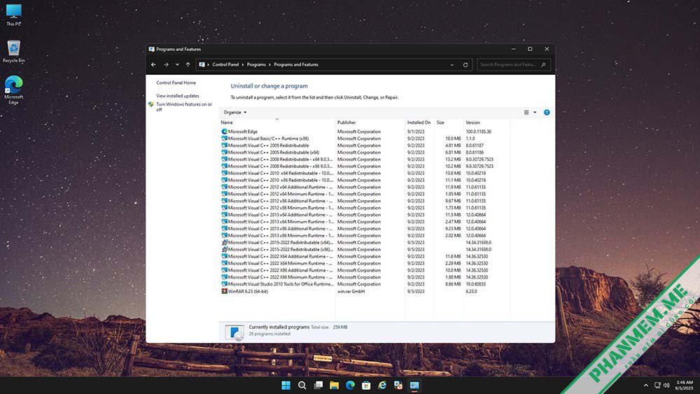Select Microsoft Visual Basic/C++ Runtime (x86)
700x394 pixels.
pos(365,139)
